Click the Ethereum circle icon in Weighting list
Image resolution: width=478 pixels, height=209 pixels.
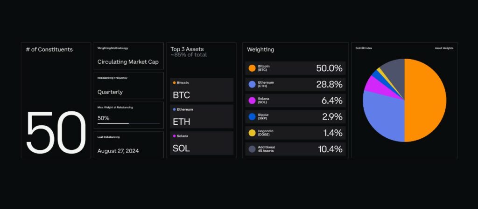[x=252, y=84]
